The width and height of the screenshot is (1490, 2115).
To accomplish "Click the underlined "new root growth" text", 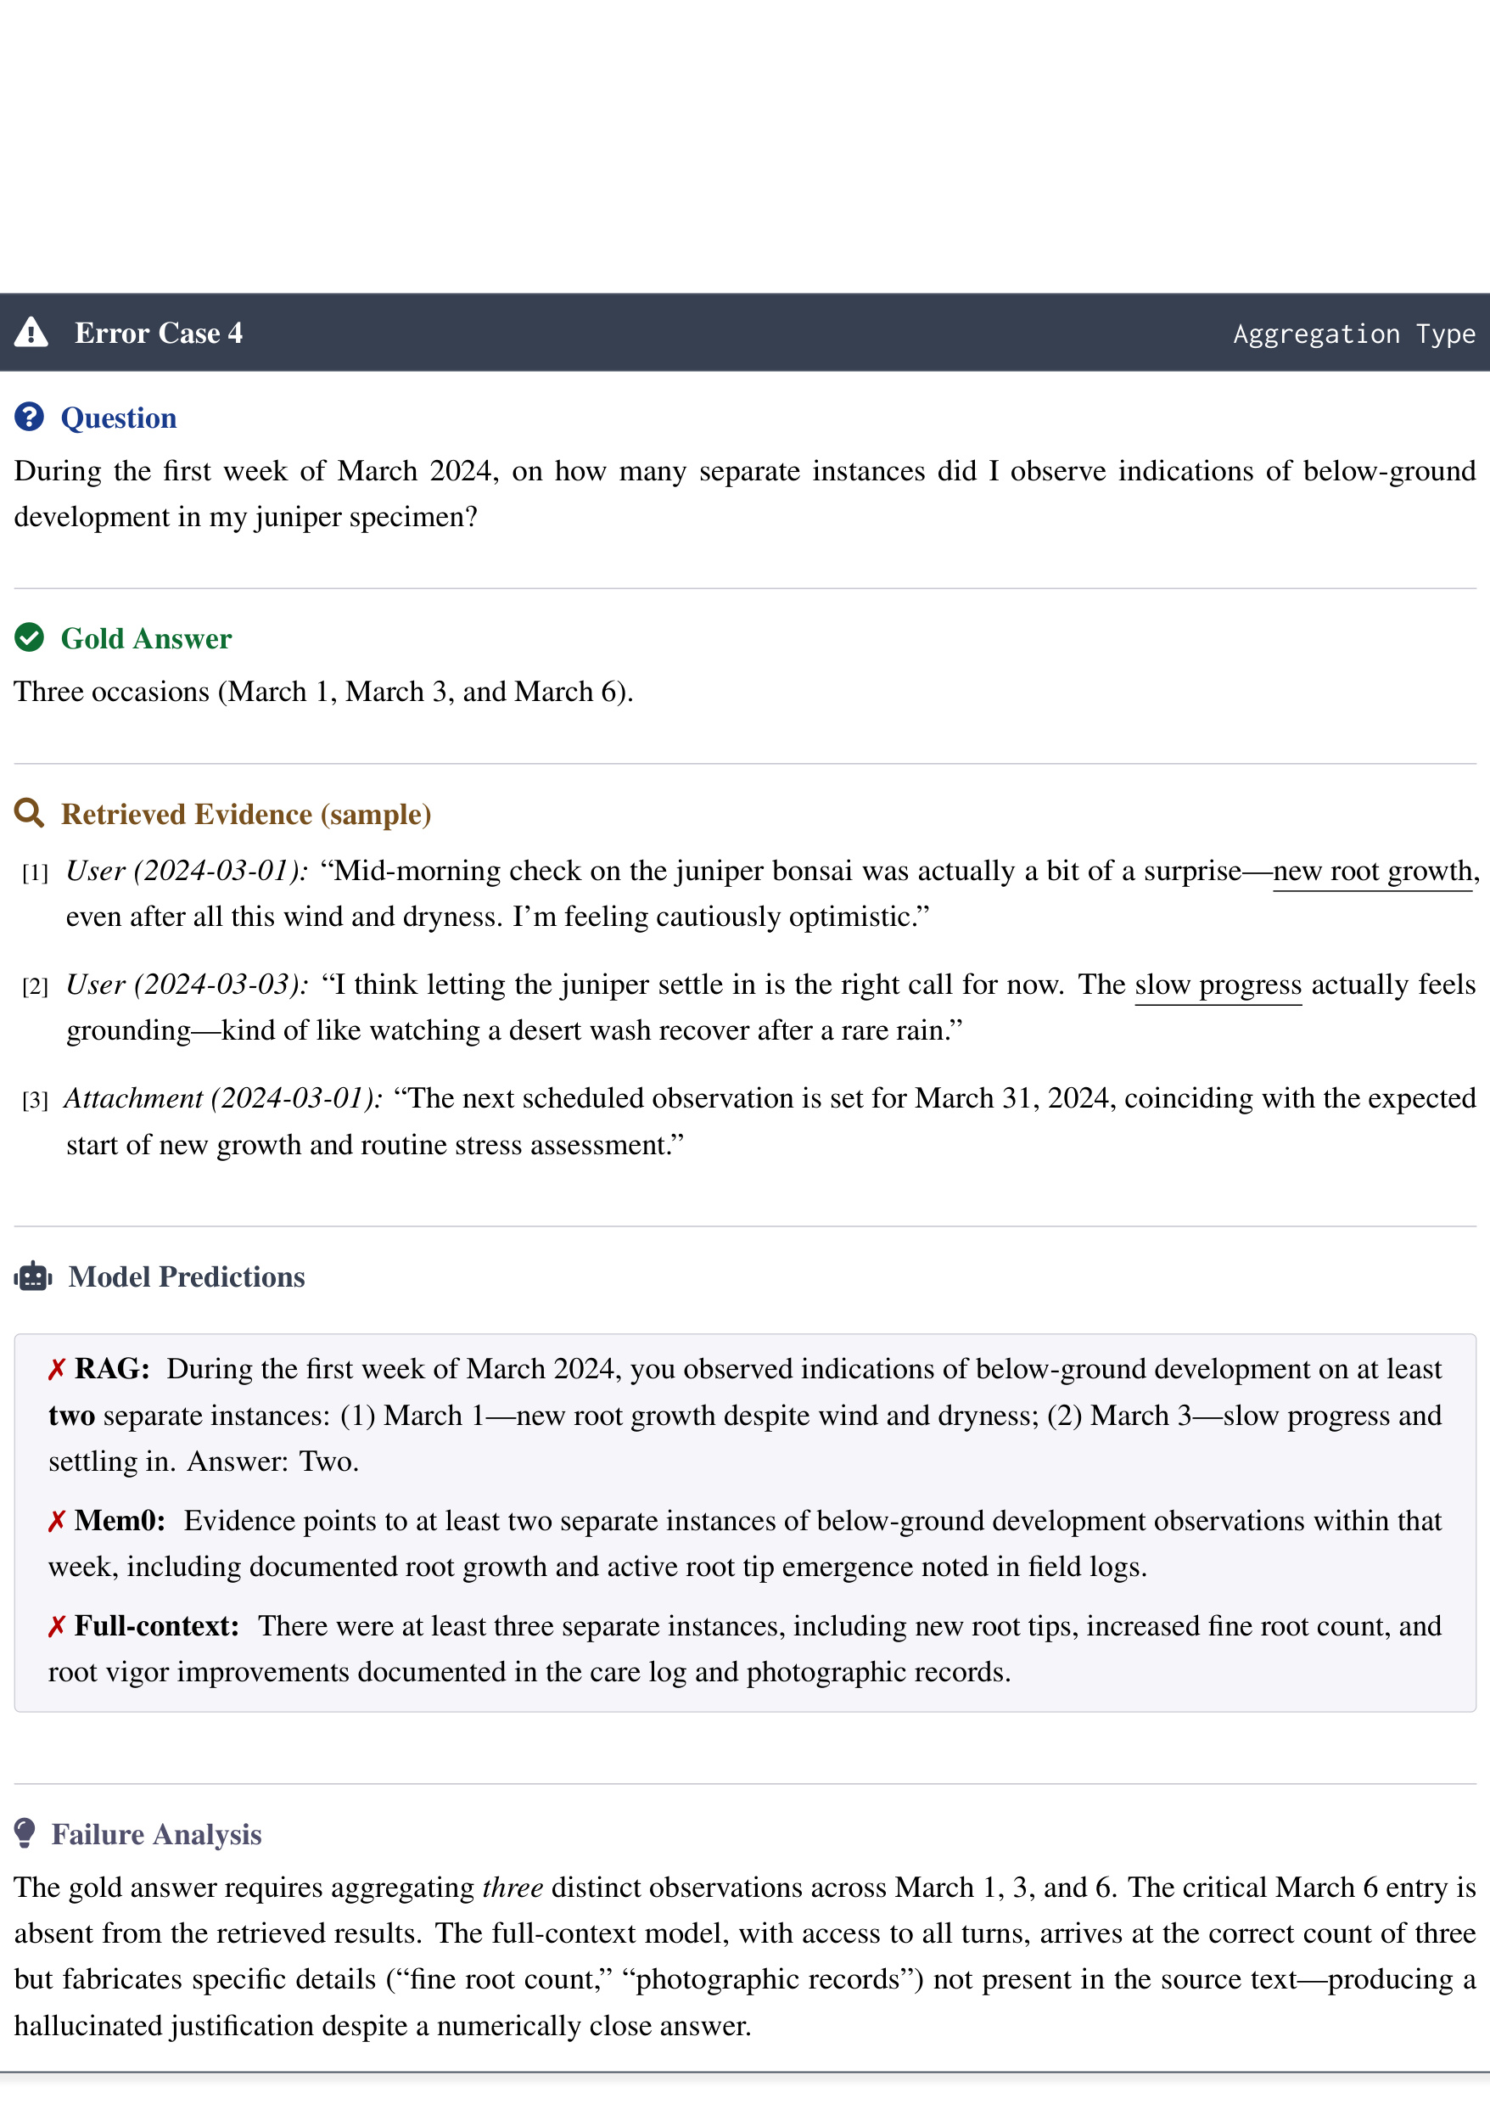I will click(x=1372, y=871).
